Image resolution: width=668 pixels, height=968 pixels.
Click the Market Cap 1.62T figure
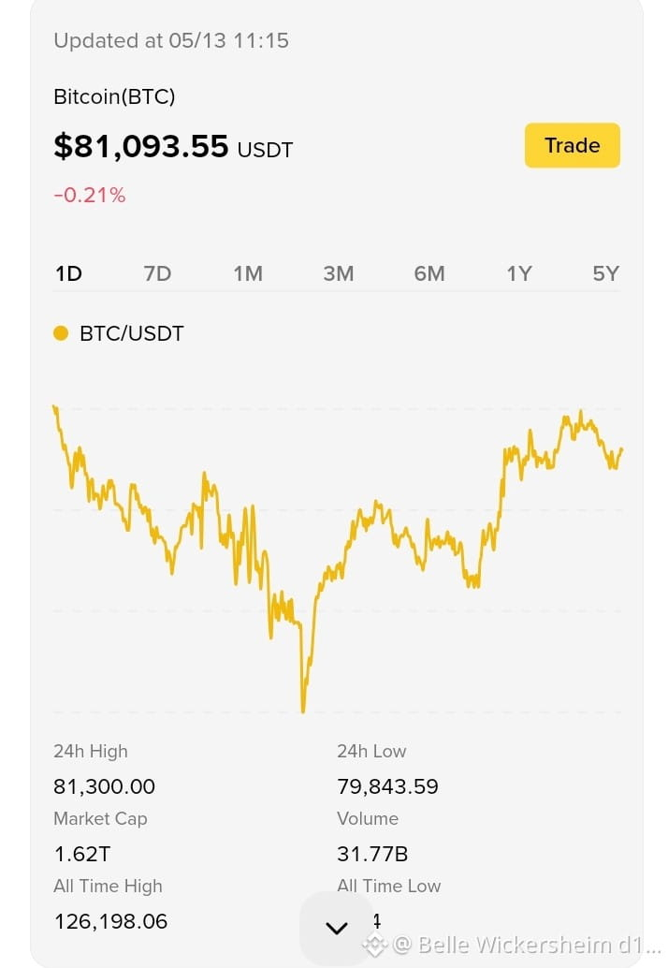[82, 854]
